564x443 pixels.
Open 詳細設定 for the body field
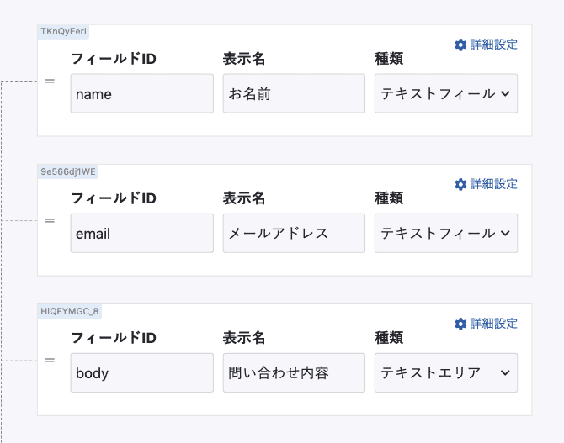(493, 324)
